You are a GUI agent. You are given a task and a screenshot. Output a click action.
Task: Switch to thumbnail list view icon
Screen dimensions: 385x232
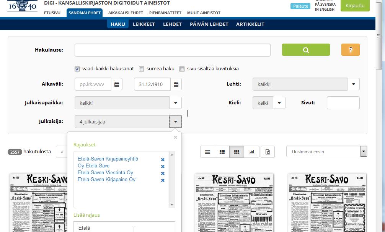click(x=222, y=152)
